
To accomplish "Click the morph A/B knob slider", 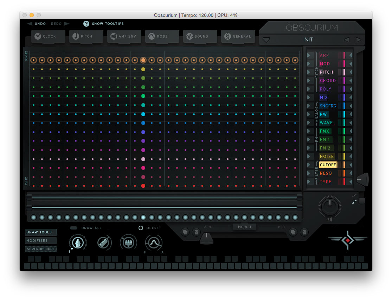I will pos(206,238).
